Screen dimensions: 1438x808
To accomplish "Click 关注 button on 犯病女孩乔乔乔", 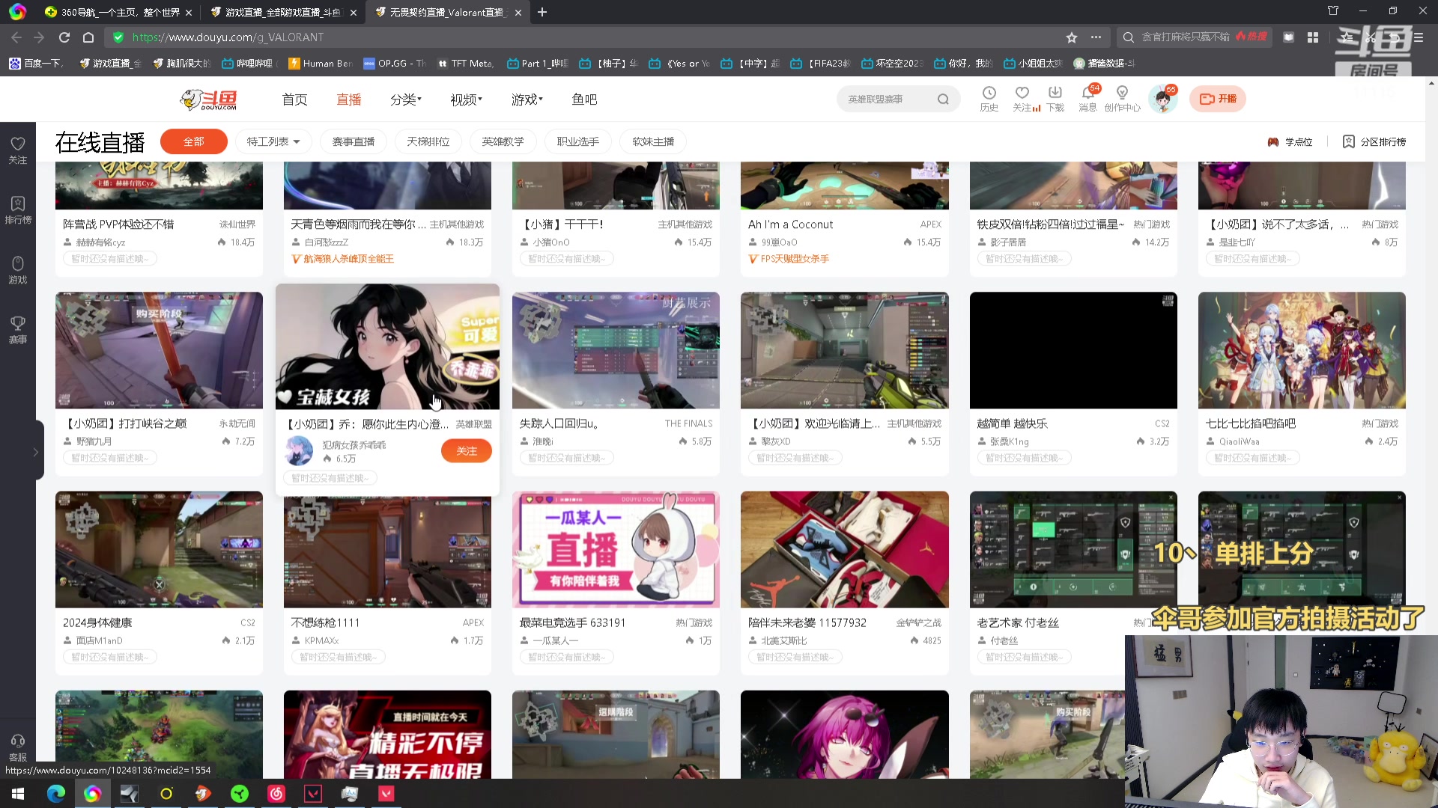I will coord(467,450).
